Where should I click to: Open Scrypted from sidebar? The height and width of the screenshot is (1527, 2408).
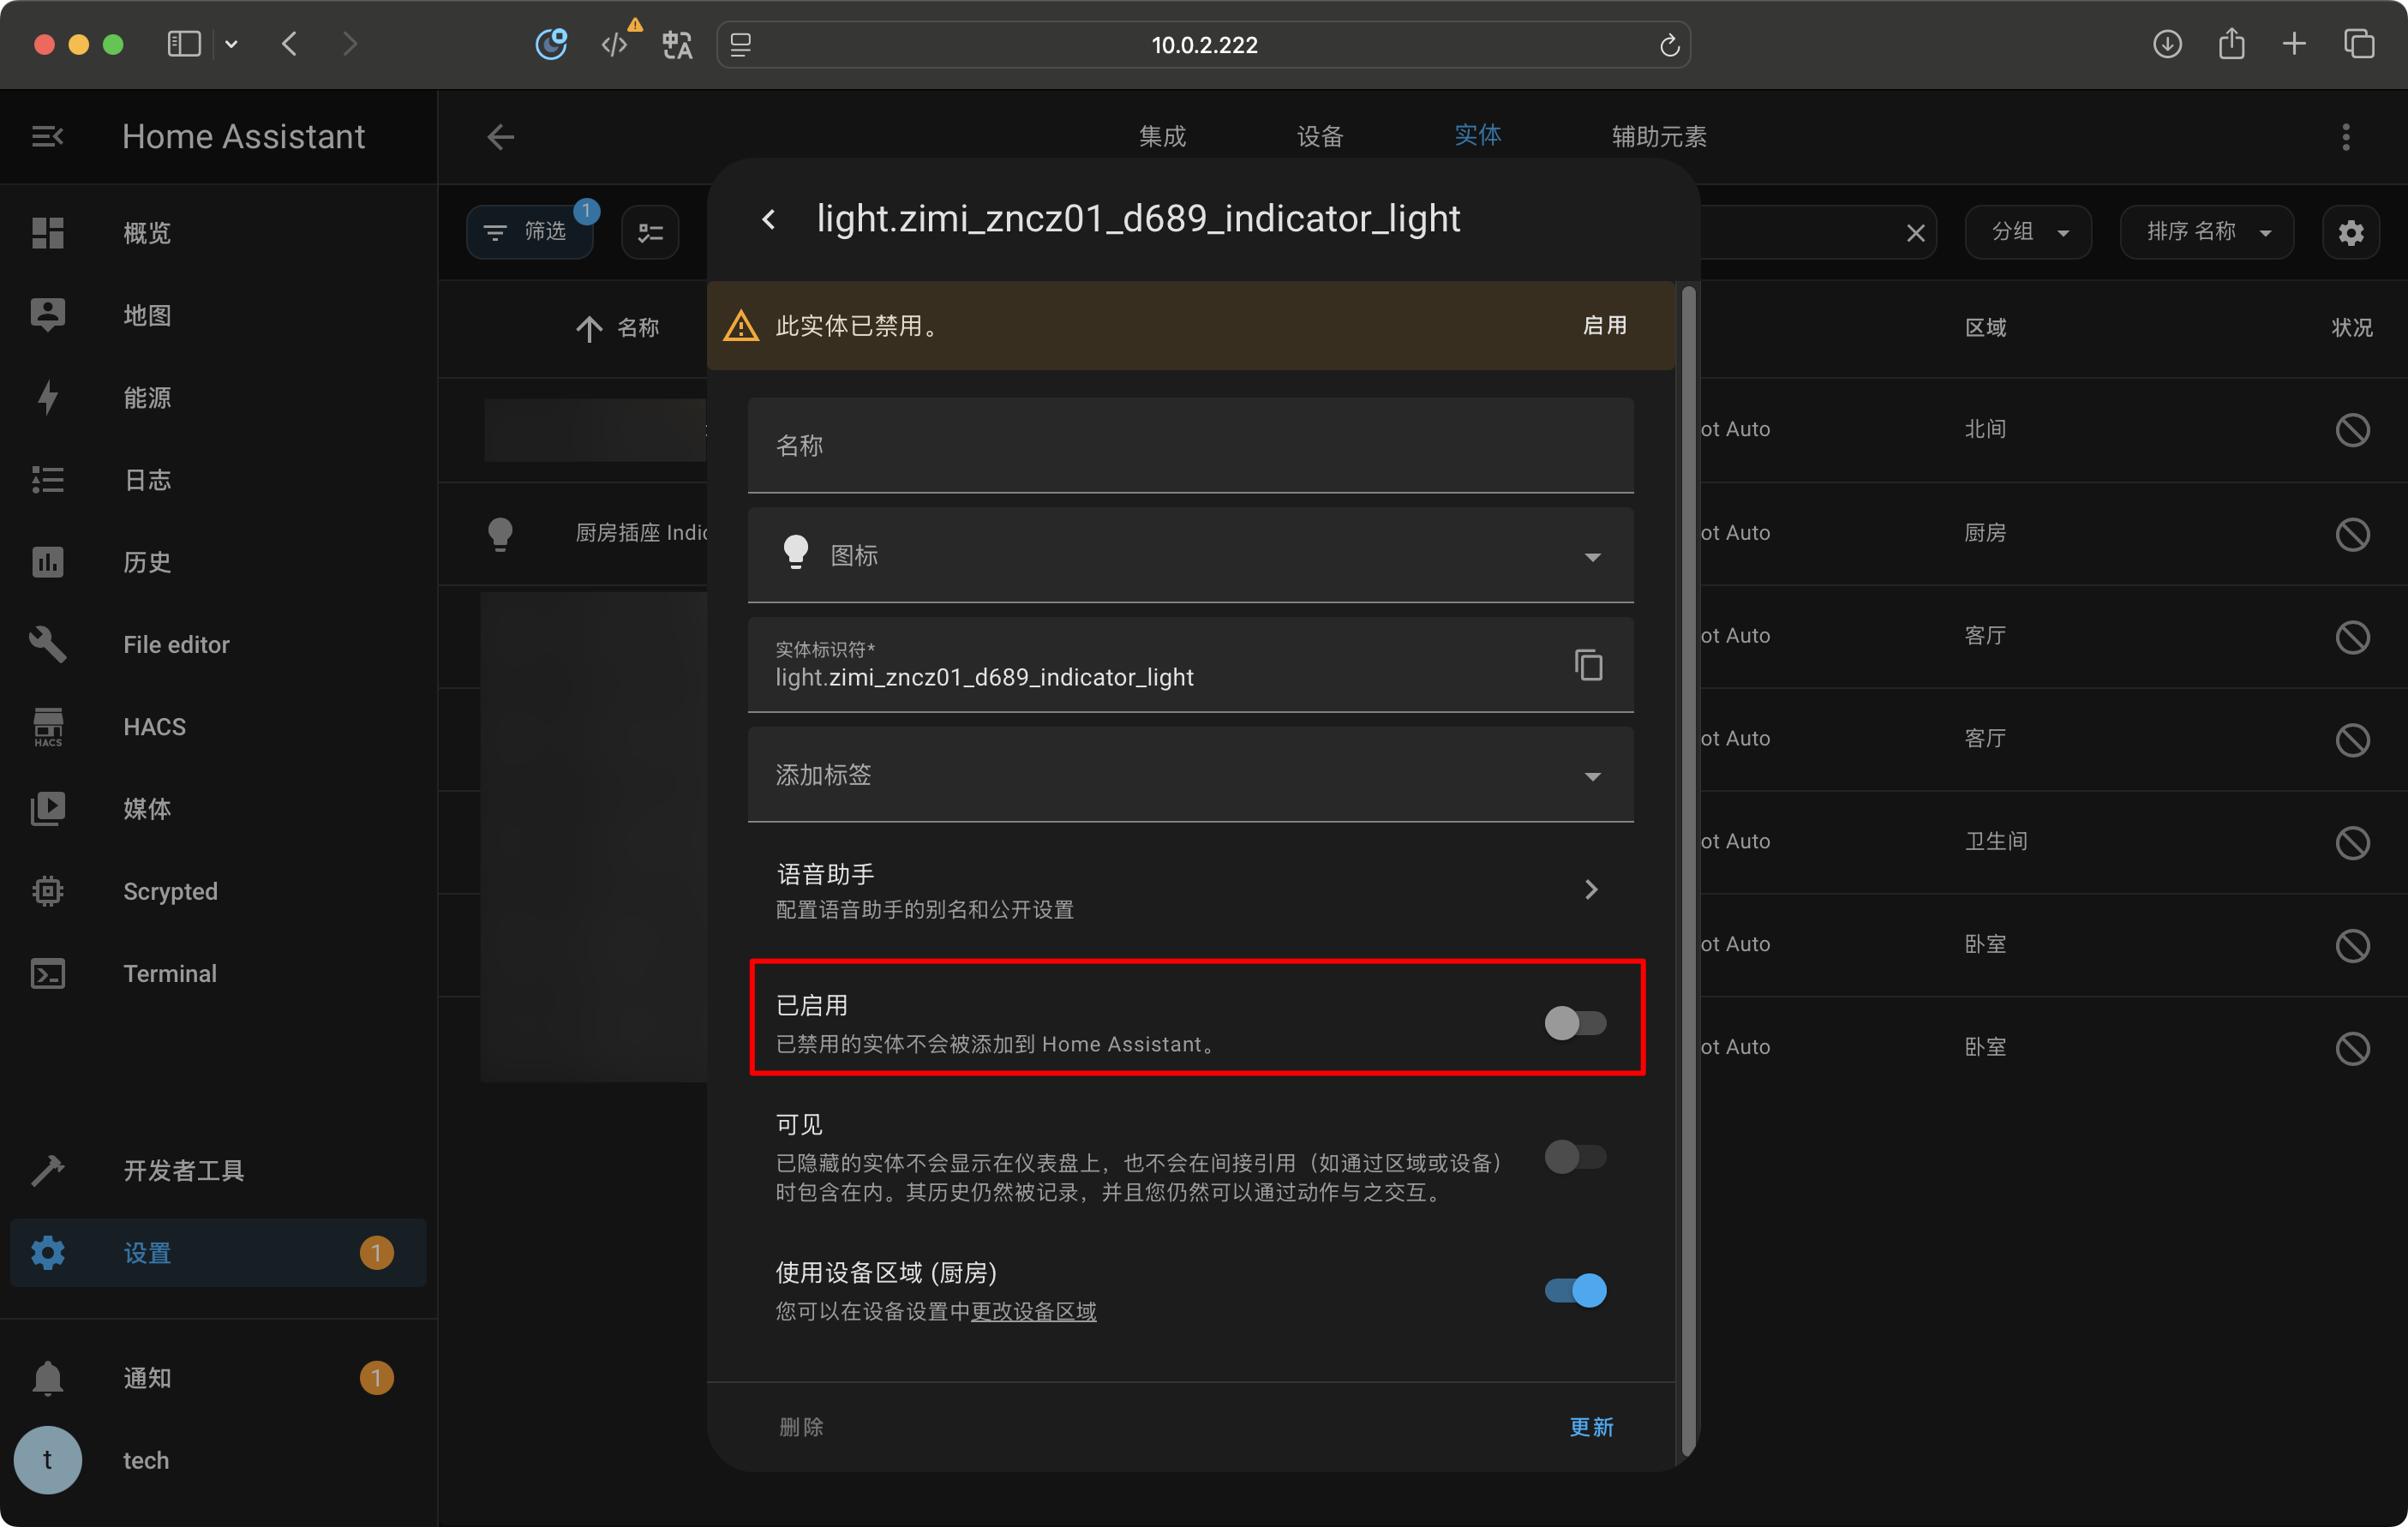218,891
